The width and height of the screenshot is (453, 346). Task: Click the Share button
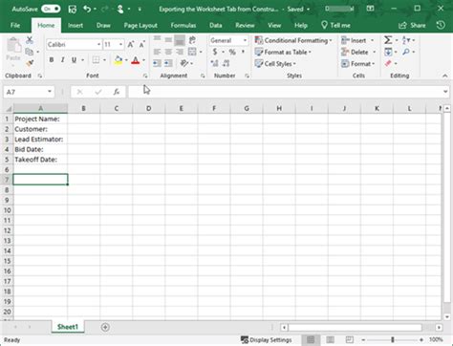coord(412,25)
